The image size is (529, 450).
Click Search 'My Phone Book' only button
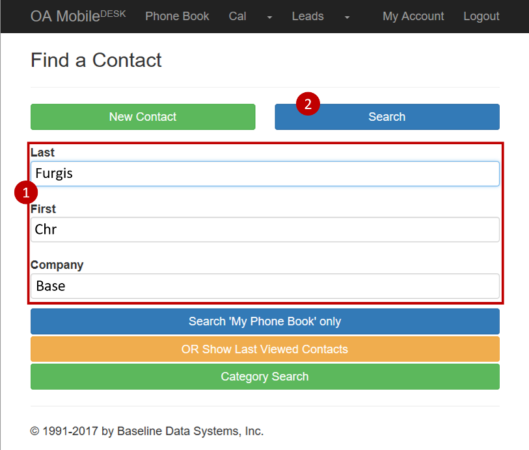[x=265, y=321]
